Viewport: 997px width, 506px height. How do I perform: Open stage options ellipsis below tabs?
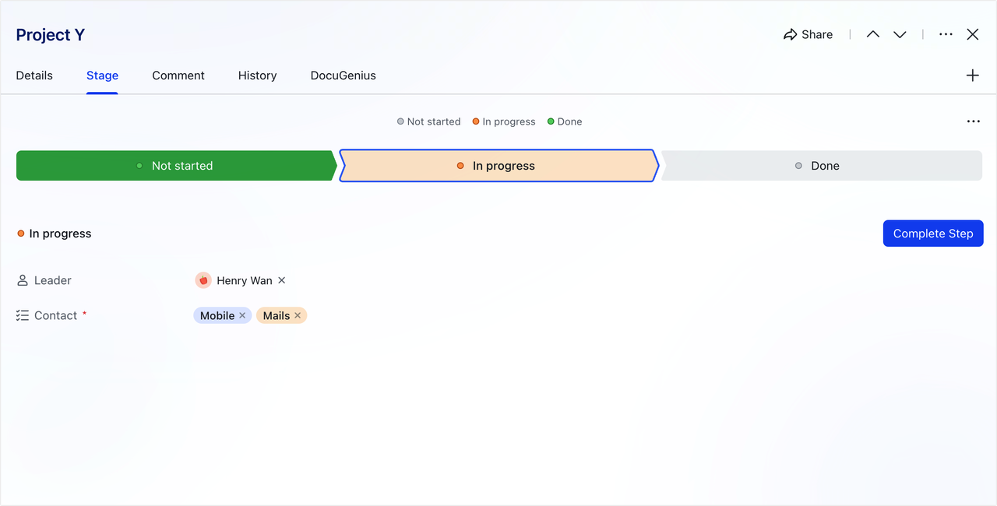tap(974, 121)
